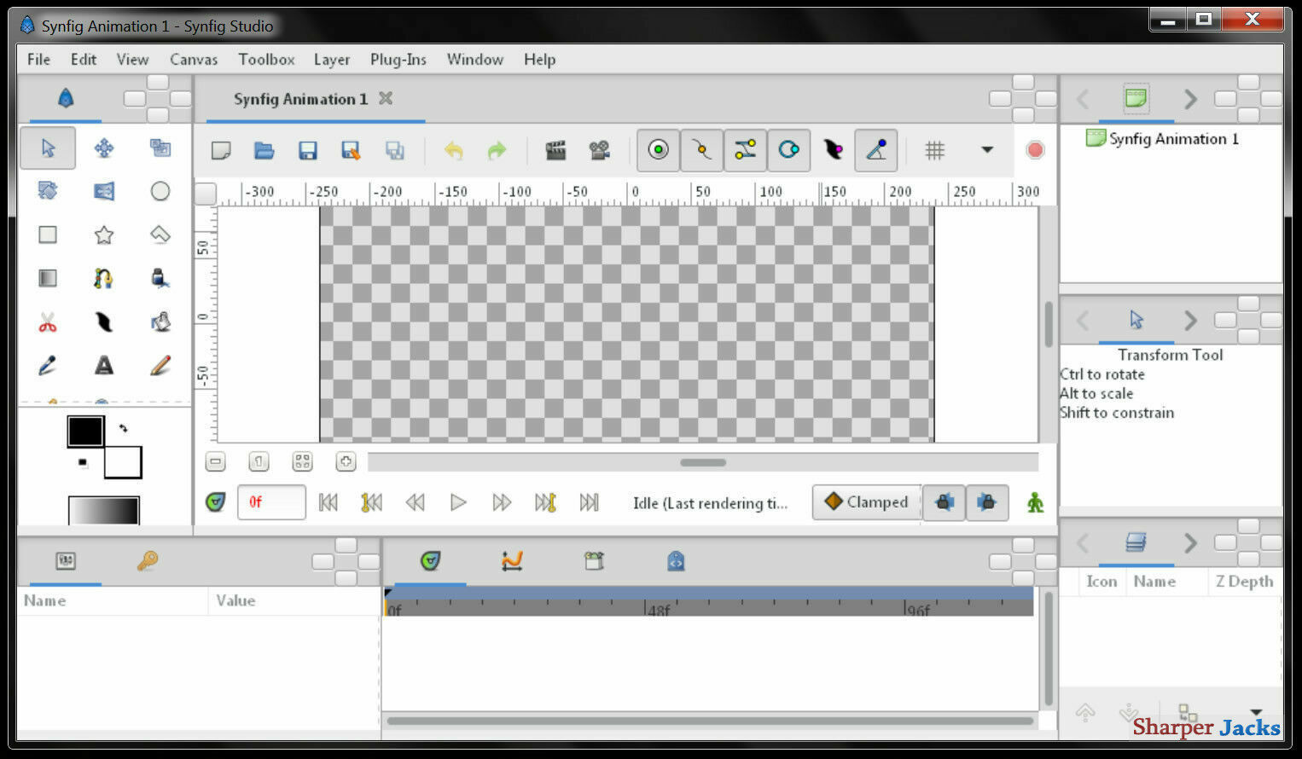The height and width of the screenshot is (759, 1302).
Task: Go to next panel in Layers panel
Action: pyautogui.click(x=1190, y=542)
